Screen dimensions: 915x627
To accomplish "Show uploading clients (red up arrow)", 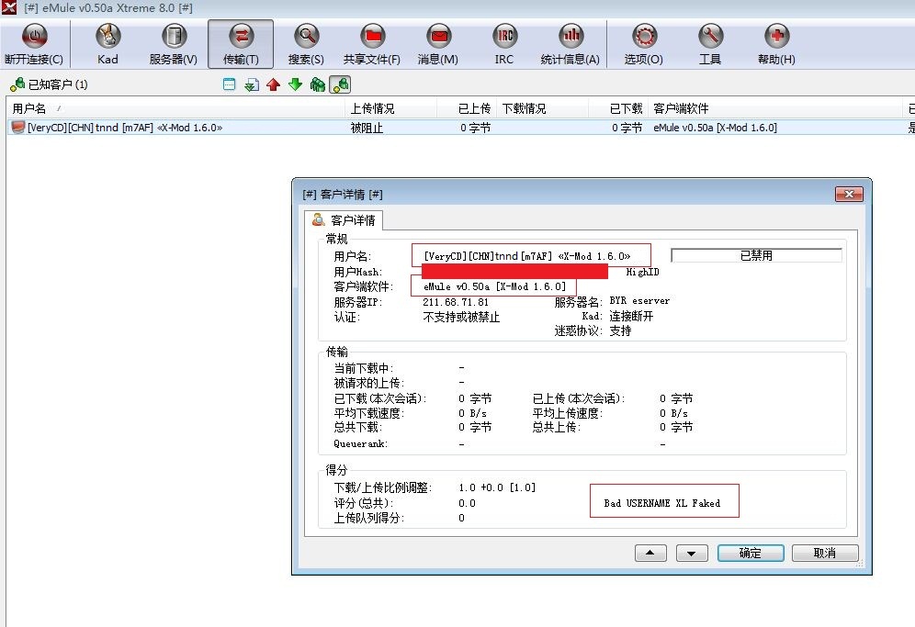I will point(273,84).
